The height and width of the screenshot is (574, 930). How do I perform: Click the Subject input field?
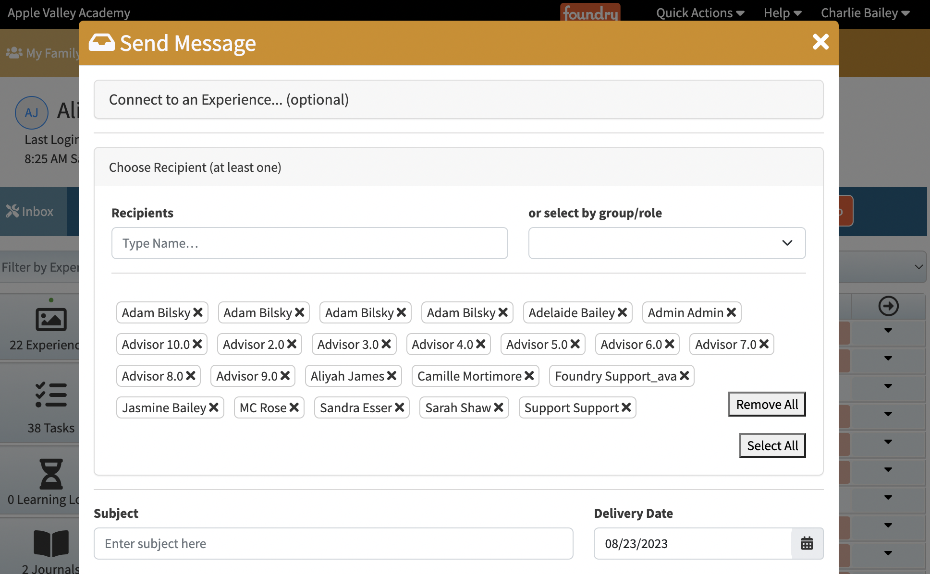click(333, 543)
